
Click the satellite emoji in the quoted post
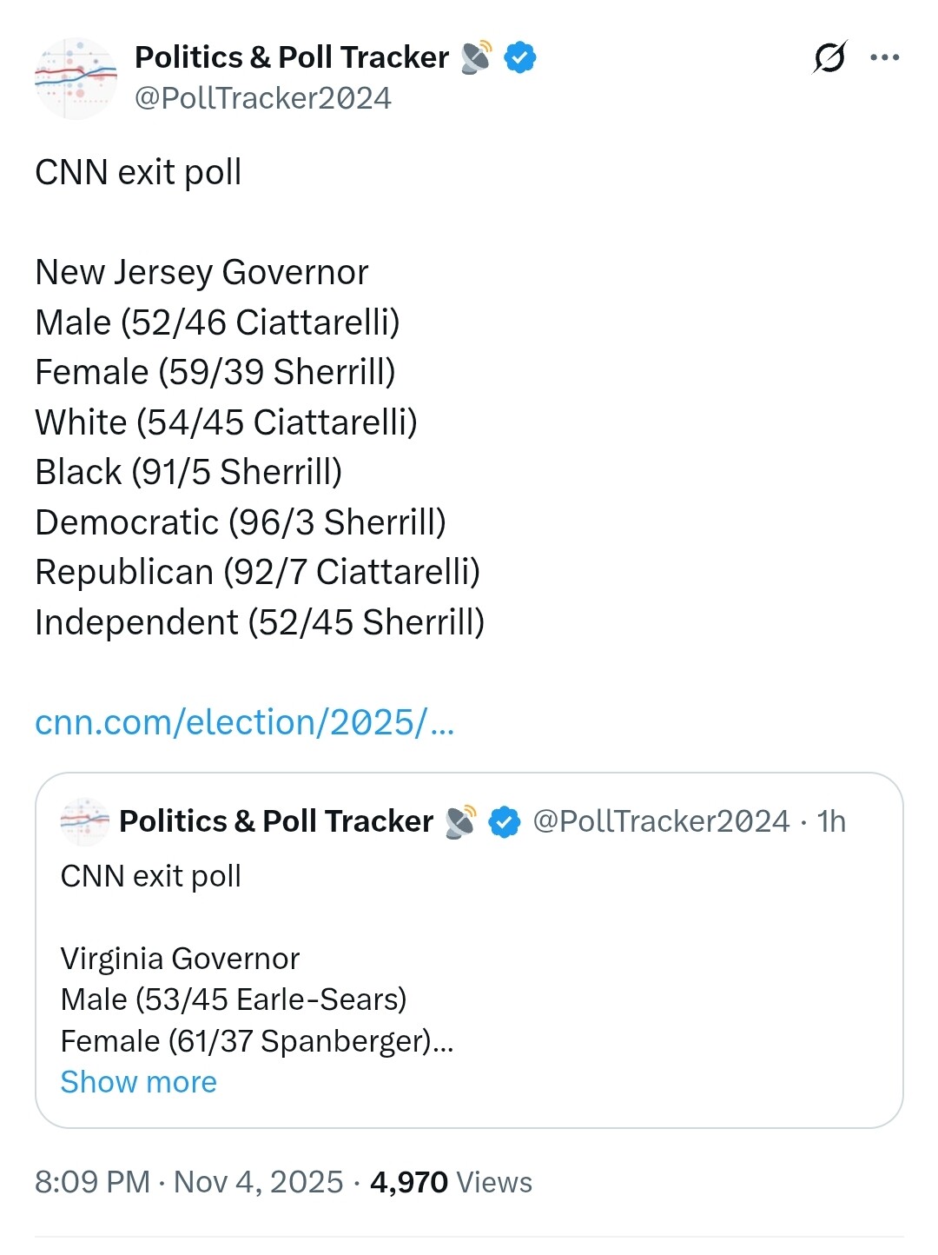[x=460, y=821]
